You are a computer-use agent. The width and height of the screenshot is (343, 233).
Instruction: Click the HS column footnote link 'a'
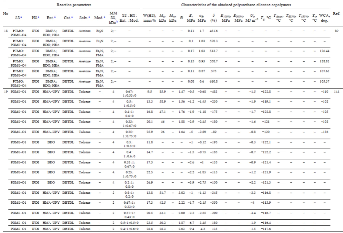click(x=38, y=17)
